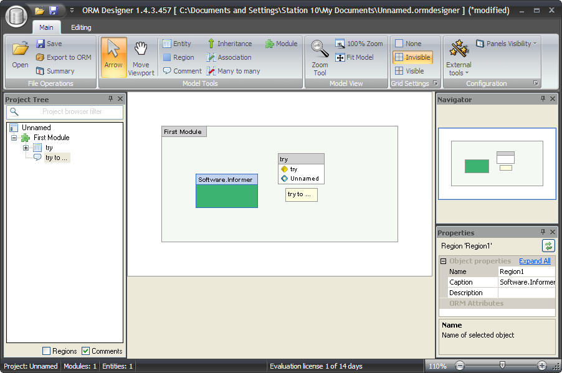This screenshot has width=562, height=373.
Task: Set grid setting to None
Action: click(x=408, y=44)
